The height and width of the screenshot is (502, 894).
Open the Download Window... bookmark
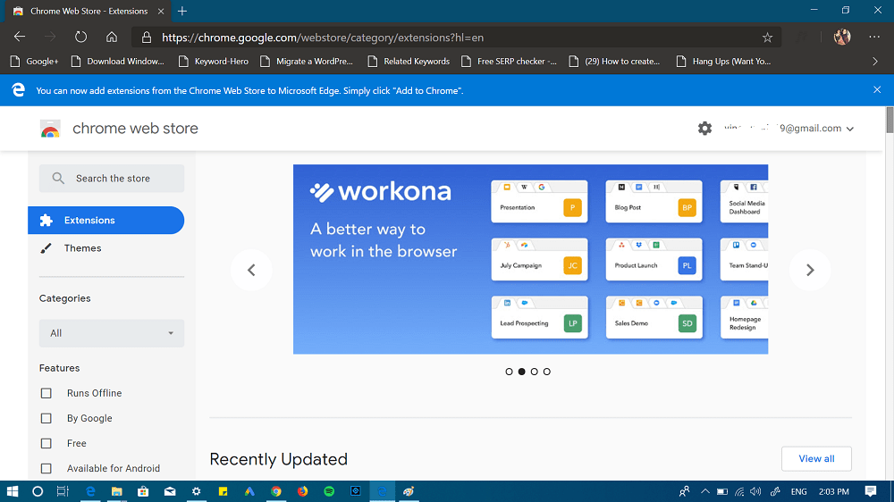[117, 61]
